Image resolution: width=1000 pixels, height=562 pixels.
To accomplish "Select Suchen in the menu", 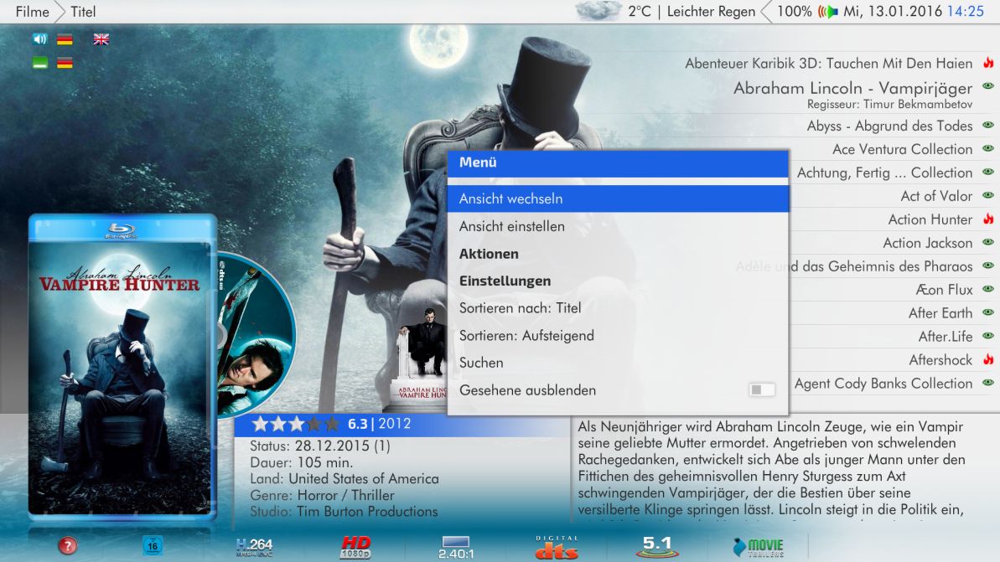I will click(x=618, y=363).
